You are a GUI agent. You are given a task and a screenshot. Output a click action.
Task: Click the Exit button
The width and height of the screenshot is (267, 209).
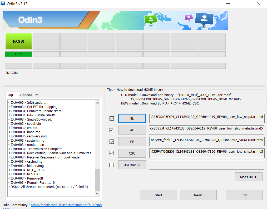244,195
